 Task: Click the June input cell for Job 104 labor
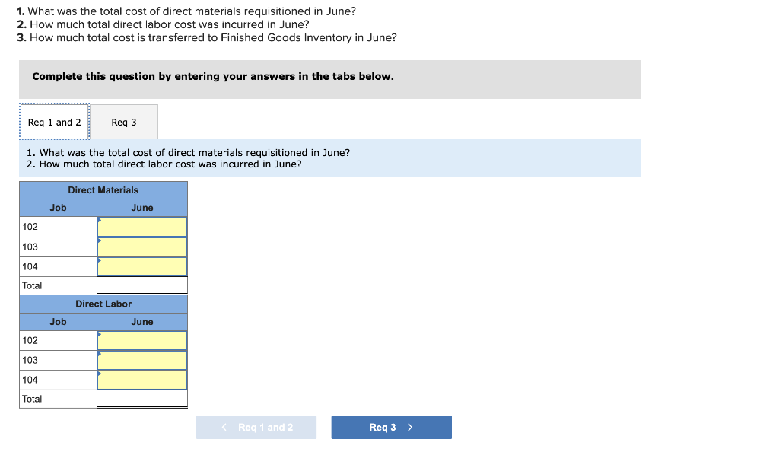[x=141, y=380]
